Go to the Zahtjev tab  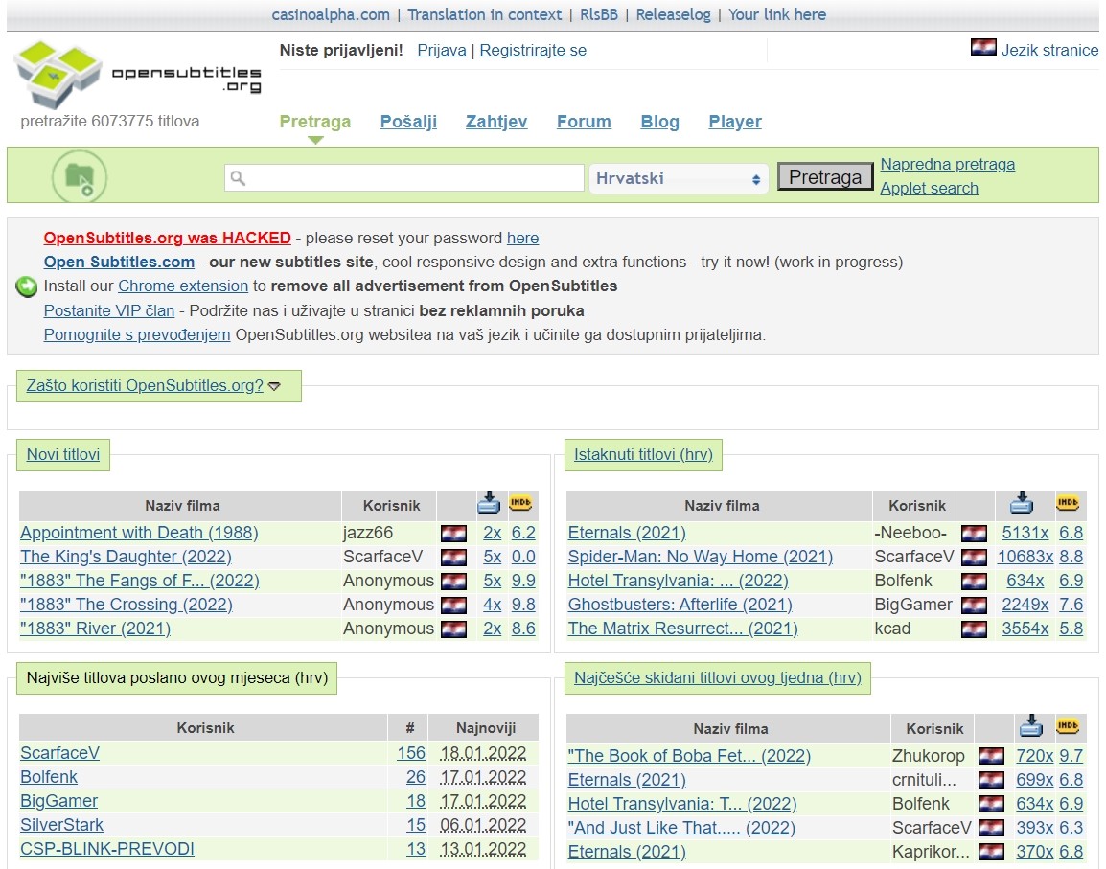coord(495,122)
